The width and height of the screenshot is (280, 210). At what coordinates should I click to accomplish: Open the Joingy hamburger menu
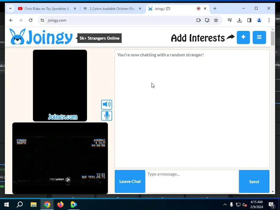(x=259, y=37)
